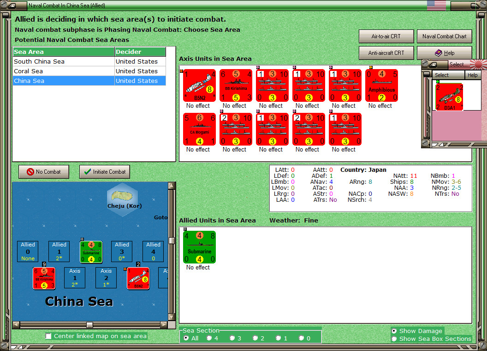Select convoy unit right of BB Kirishima
Screen dimensions: 487x351
[x=272, y=85]
